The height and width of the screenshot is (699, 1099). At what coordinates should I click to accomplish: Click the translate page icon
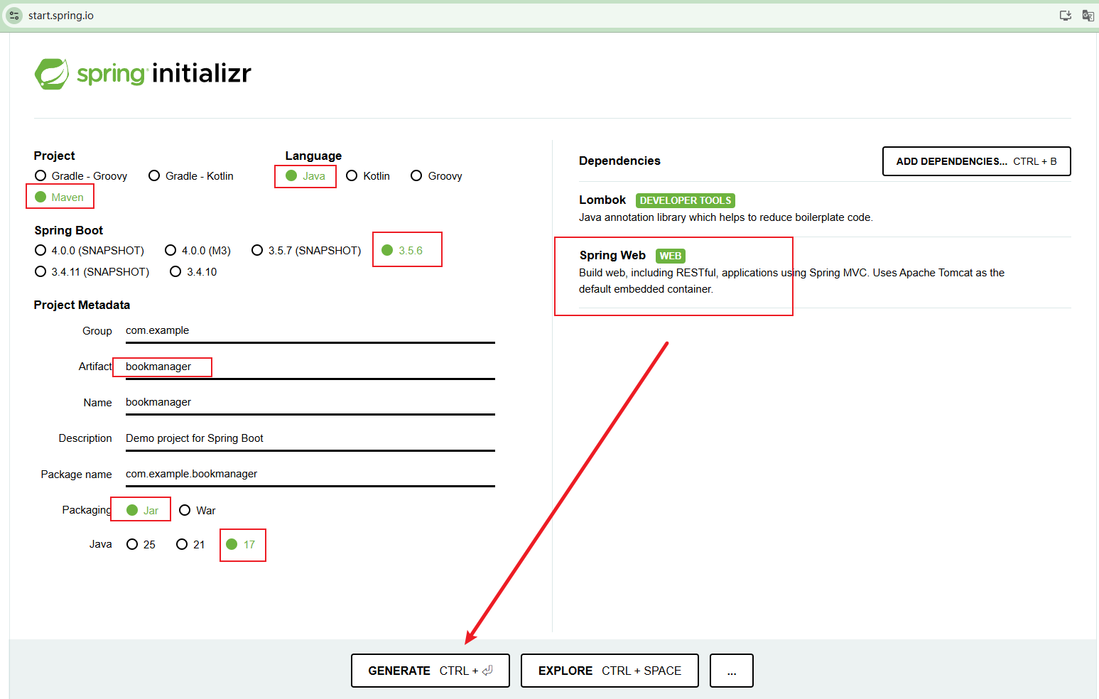click(x=1088, y=16)
